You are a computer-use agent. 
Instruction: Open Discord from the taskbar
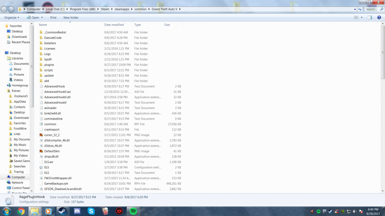(x=77, y=211)
